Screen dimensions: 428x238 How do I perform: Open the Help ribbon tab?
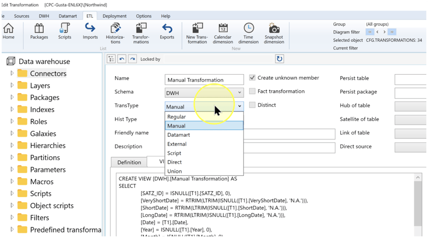coord(165,16)
